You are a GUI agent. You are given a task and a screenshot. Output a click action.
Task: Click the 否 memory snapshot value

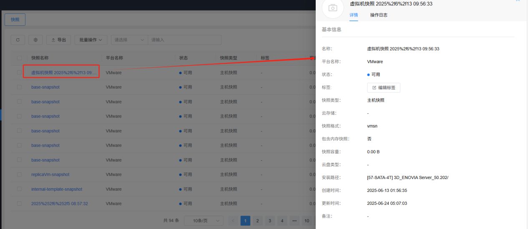(x=369, y=139)
